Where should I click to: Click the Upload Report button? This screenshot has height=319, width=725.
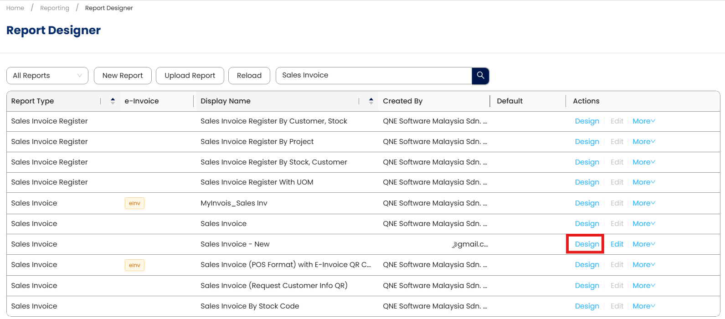(190, 76)
